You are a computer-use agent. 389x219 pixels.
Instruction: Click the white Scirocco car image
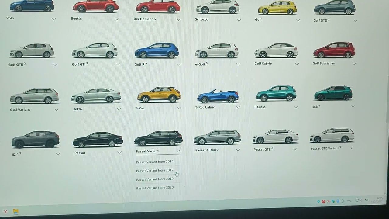(x=217, y=7)
